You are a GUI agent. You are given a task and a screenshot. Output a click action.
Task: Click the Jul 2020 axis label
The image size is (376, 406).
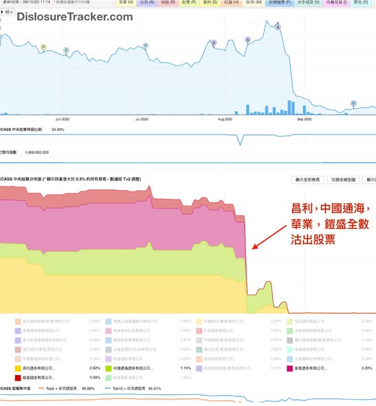pos(142,119)
